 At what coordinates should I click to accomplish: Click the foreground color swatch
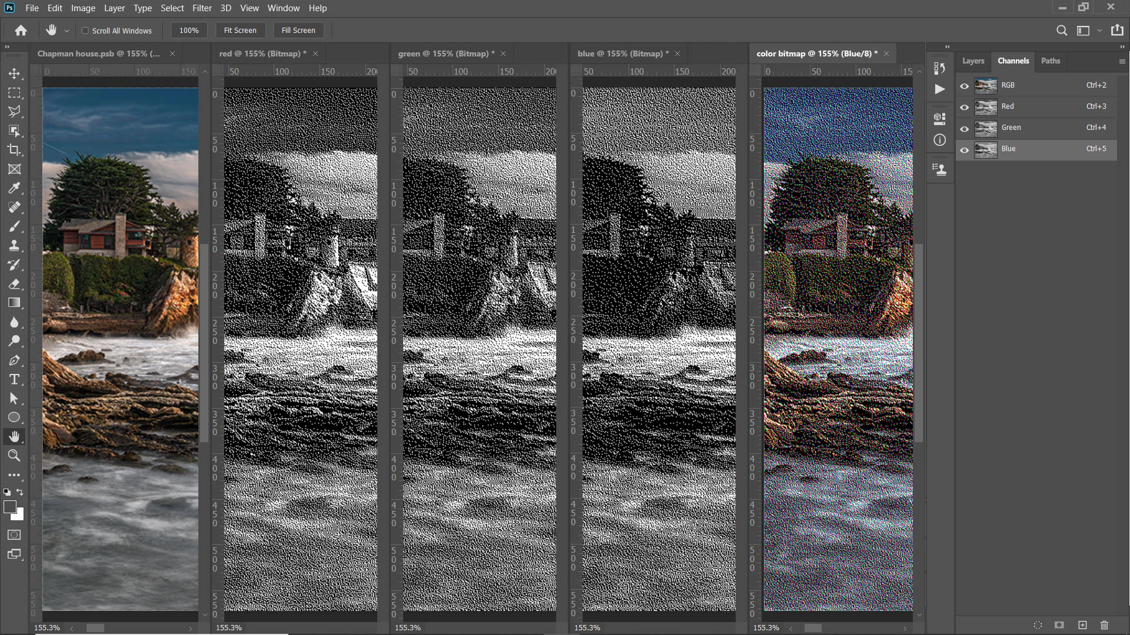coord(9,506)
